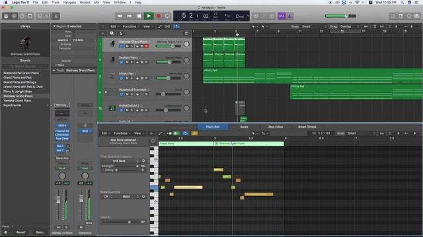Click the Channel EQ plugin slot

pyautogui.click(x=62, y=131)
